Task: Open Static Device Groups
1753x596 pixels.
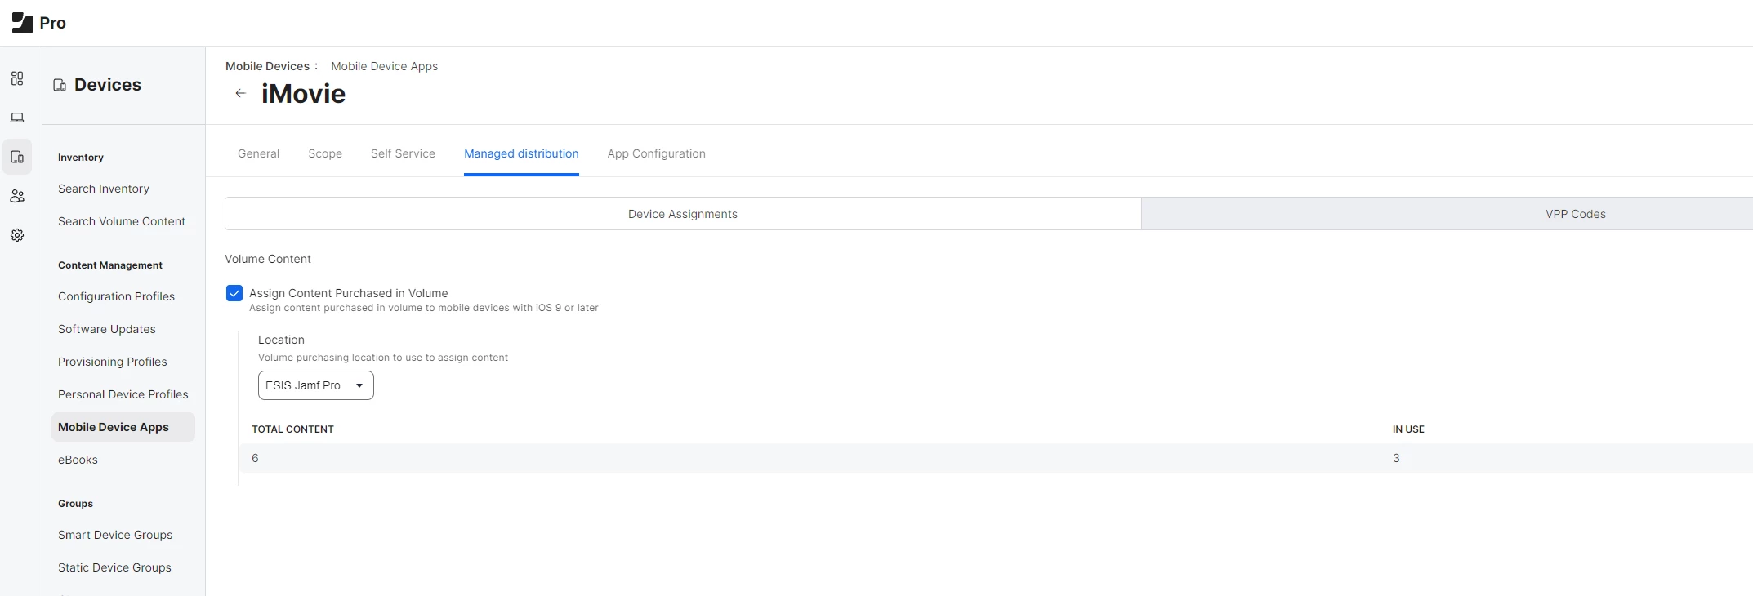Action: [114, 567]
